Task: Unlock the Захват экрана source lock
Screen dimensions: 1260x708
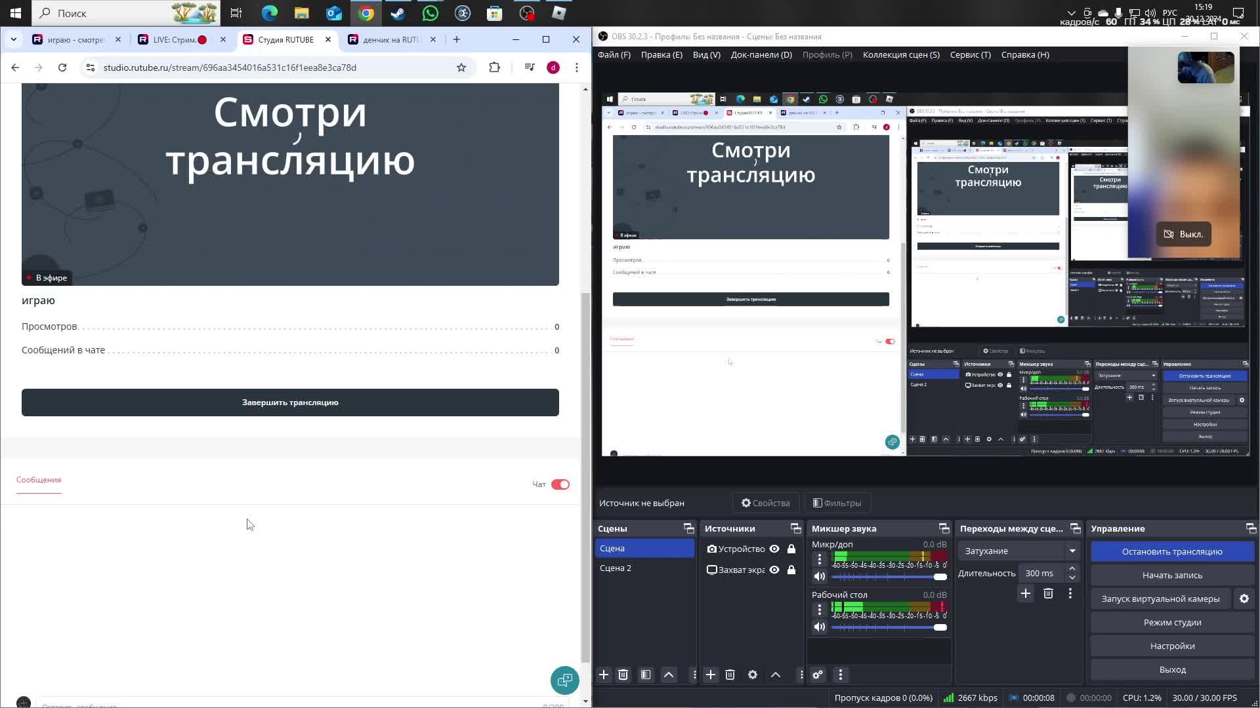Action: [x=791, y=570]
